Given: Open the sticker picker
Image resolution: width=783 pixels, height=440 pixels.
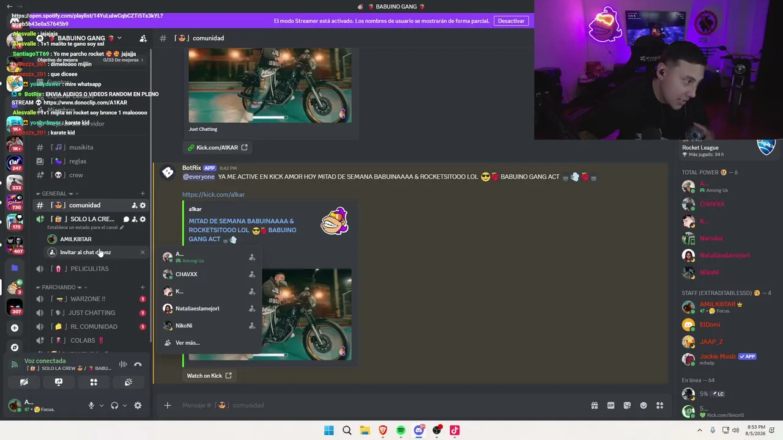Looking at the screenshot, I should (627, 405).
